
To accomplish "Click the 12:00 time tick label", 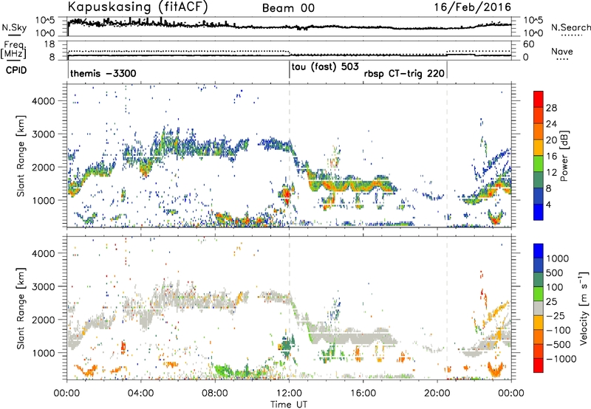I will coord(289,393).
